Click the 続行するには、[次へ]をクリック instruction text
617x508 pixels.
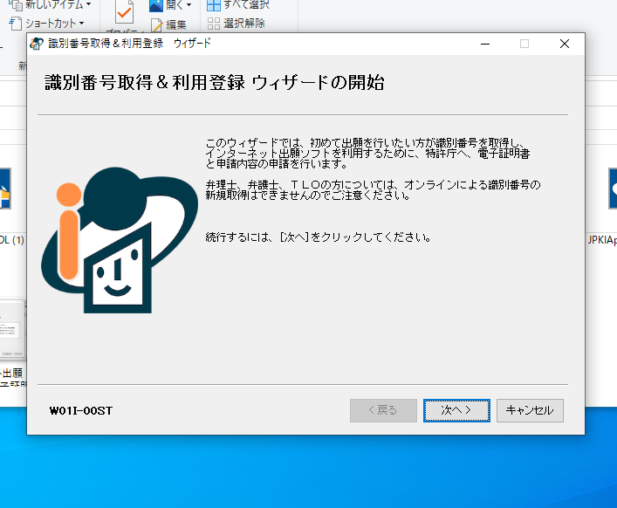click(x=319, y=237)
